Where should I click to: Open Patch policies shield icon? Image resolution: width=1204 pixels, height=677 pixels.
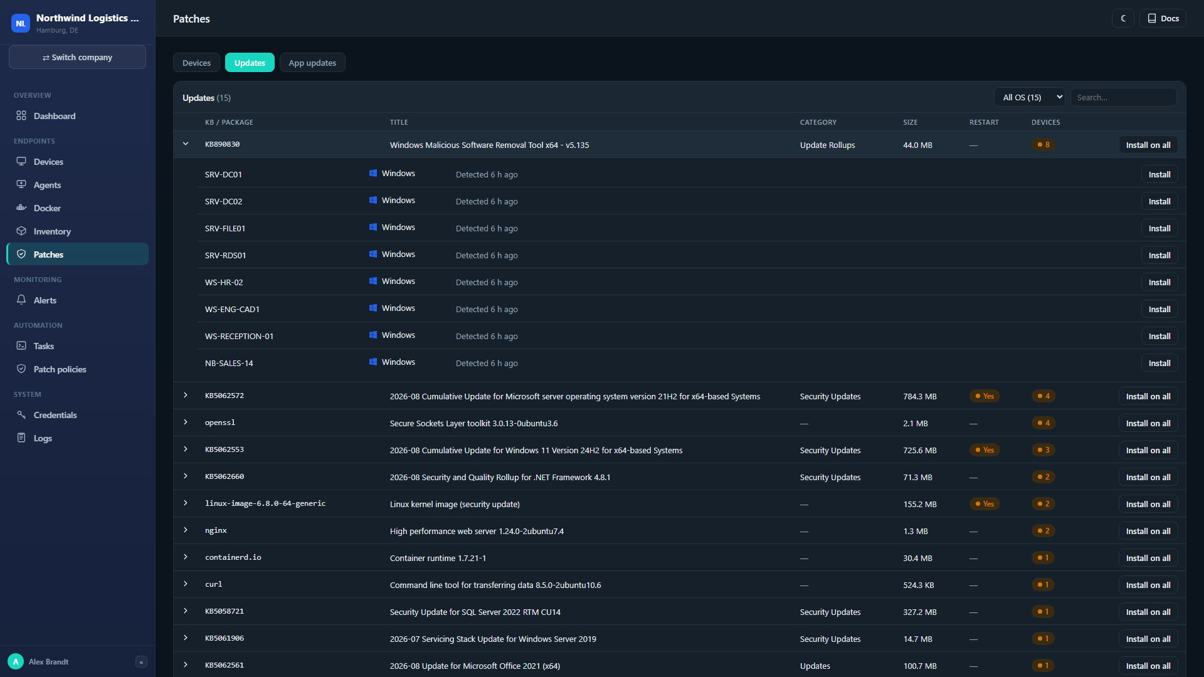(21, 369)
